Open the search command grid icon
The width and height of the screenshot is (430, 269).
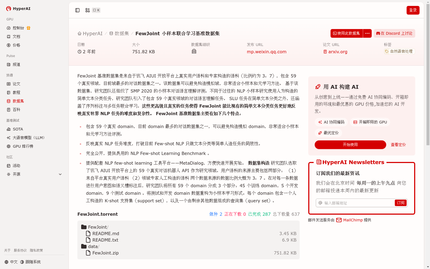88,10
